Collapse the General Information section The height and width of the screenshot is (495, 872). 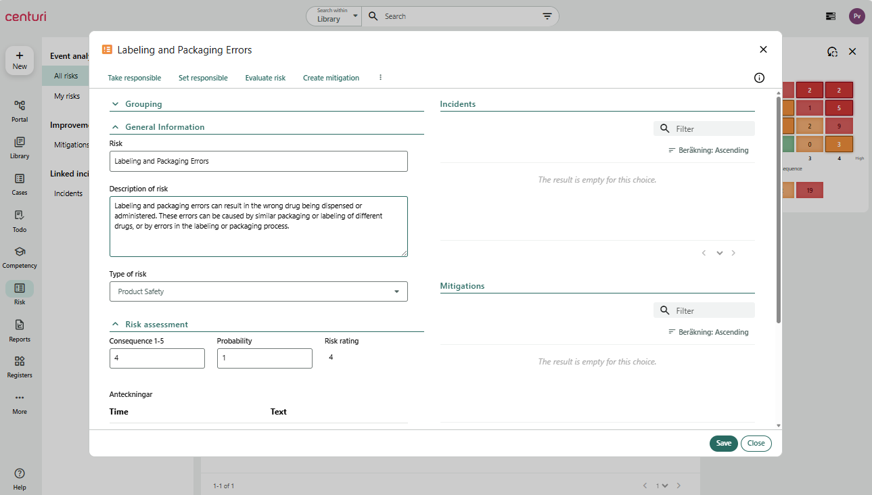[115, 127]
